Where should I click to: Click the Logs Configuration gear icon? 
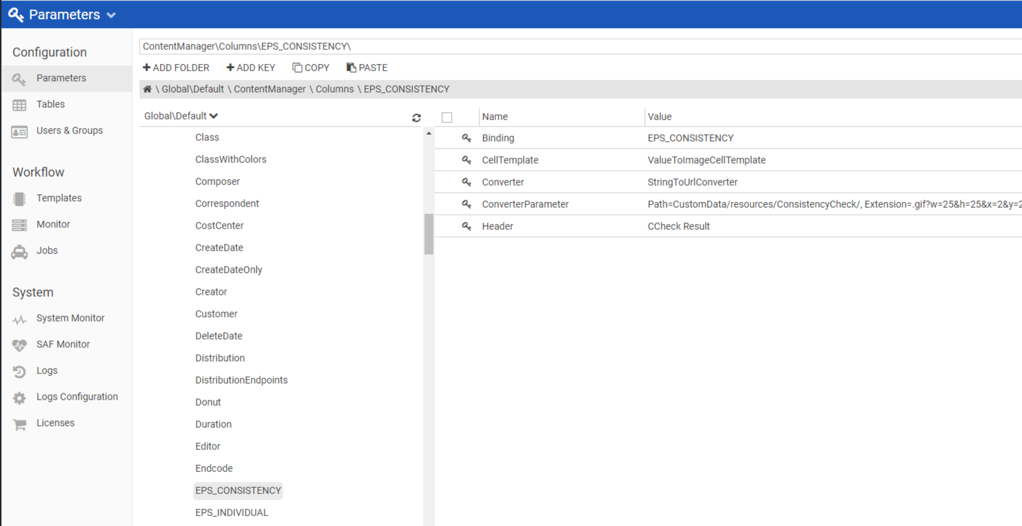point(19,397)
